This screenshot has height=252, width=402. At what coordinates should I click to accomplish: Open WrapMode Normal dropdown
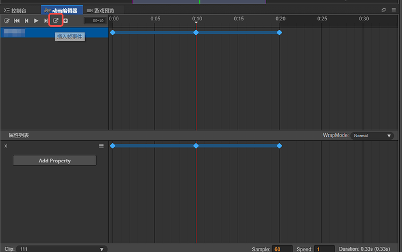[372, 136]
